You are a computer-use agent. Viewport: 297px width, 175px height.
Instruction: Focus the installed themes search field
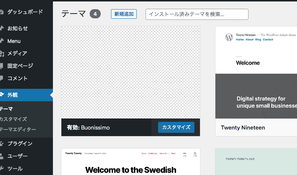197,14
